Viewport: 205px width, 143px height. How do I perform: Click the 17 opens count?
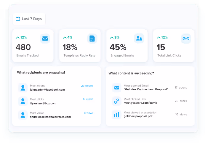181,88
